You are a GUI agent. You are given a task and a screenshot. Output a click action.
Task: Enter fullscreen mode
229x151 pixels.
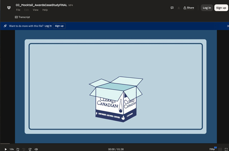pos(226,149)
